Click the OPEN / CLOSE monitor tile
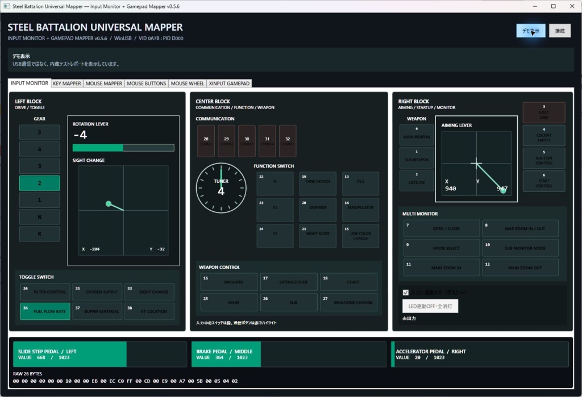 pos(442,228)
